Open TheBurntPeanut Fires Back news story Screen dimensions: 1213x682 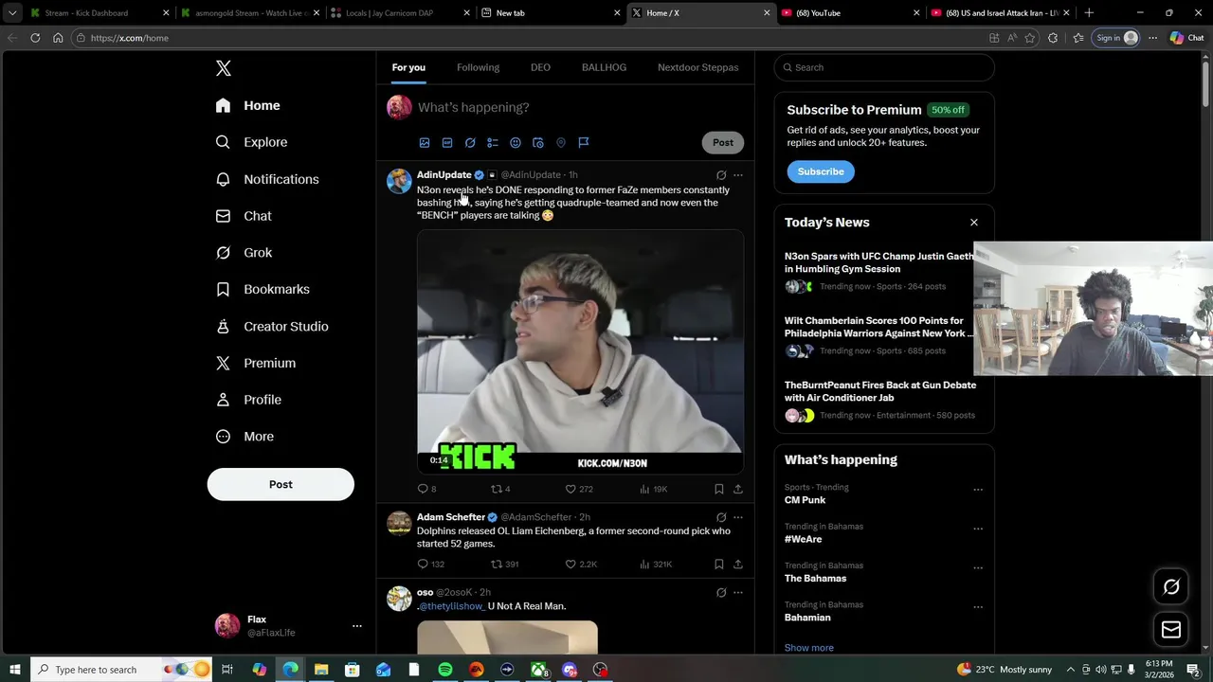point(879,391)
